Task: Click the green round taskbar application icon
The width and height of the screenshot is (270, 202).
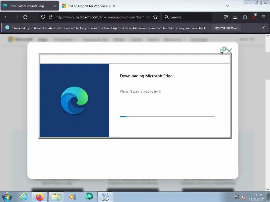Action: pos(89,196)
